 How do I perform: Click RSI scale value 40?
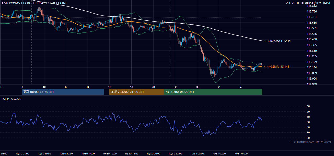click(308, 127)
